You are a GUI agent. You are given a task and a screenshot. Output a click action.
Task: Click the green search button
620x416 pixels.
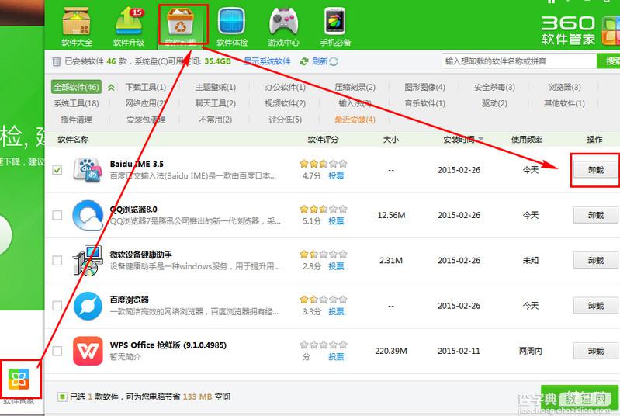(x=608, y=61)
